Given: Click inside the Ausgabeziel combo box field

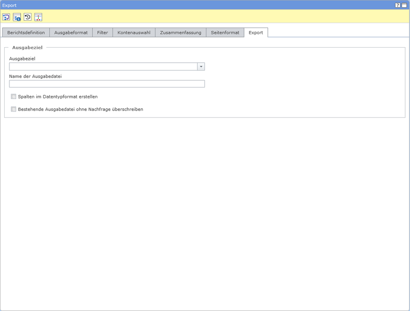Looking at the screenshot, I should coord(103,66).
